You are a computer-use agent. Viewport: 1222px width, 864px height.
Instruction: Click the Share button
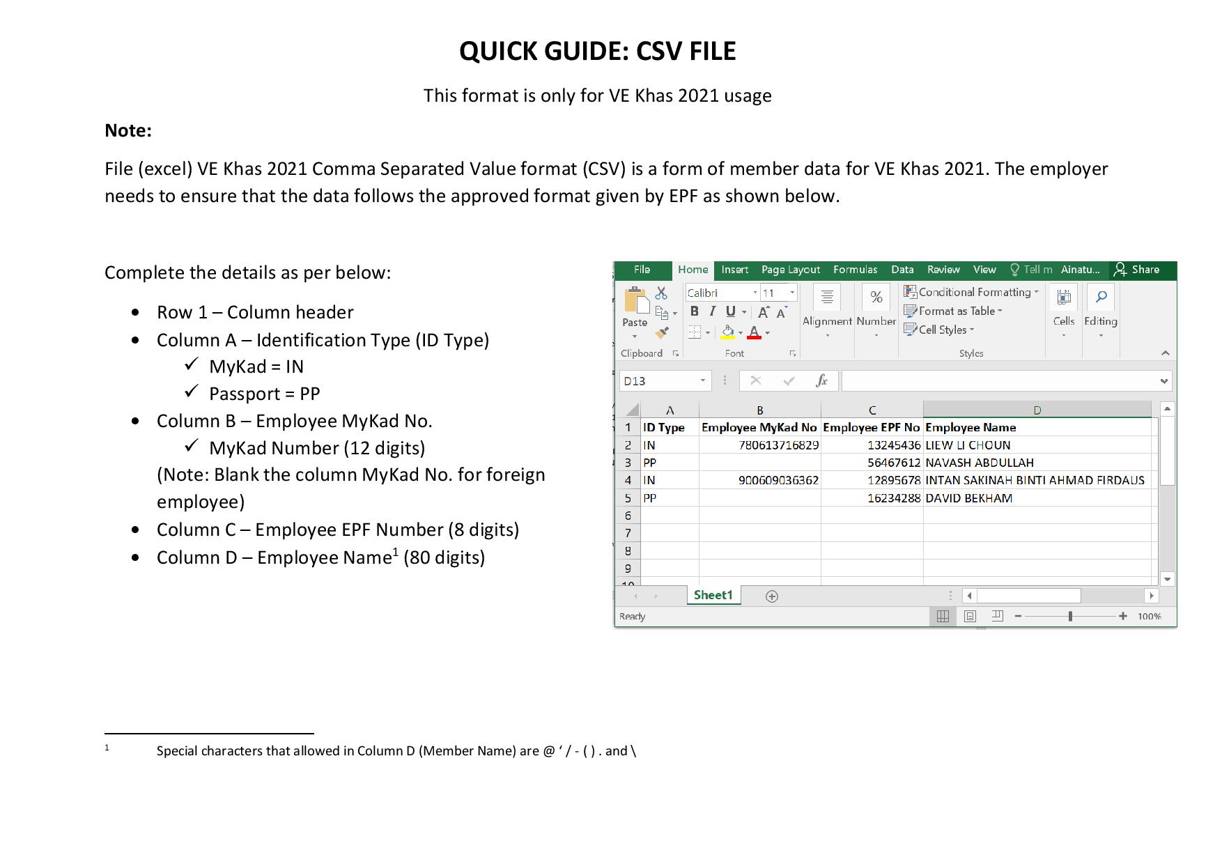click(x=1137, y=270)
